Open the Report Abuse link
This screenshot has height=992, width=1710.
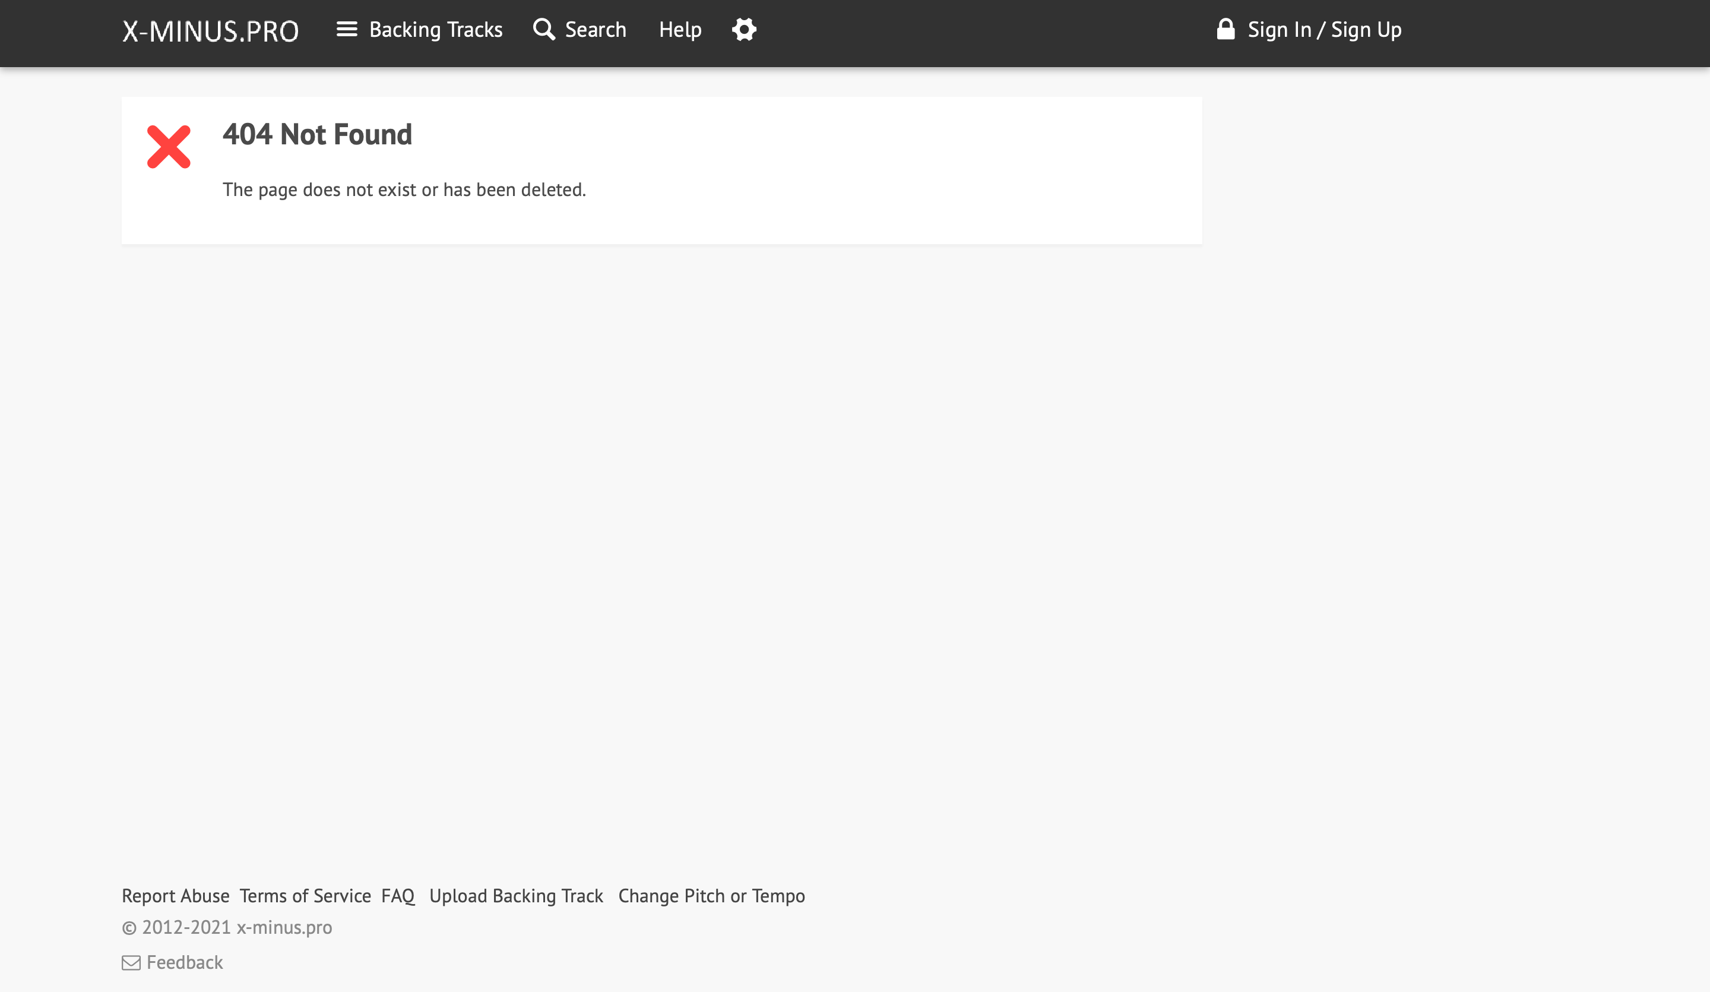click(x=176, y=896)
